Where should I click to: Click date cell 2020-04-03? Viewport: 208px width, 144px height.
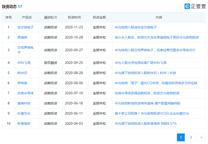point(74,124)
